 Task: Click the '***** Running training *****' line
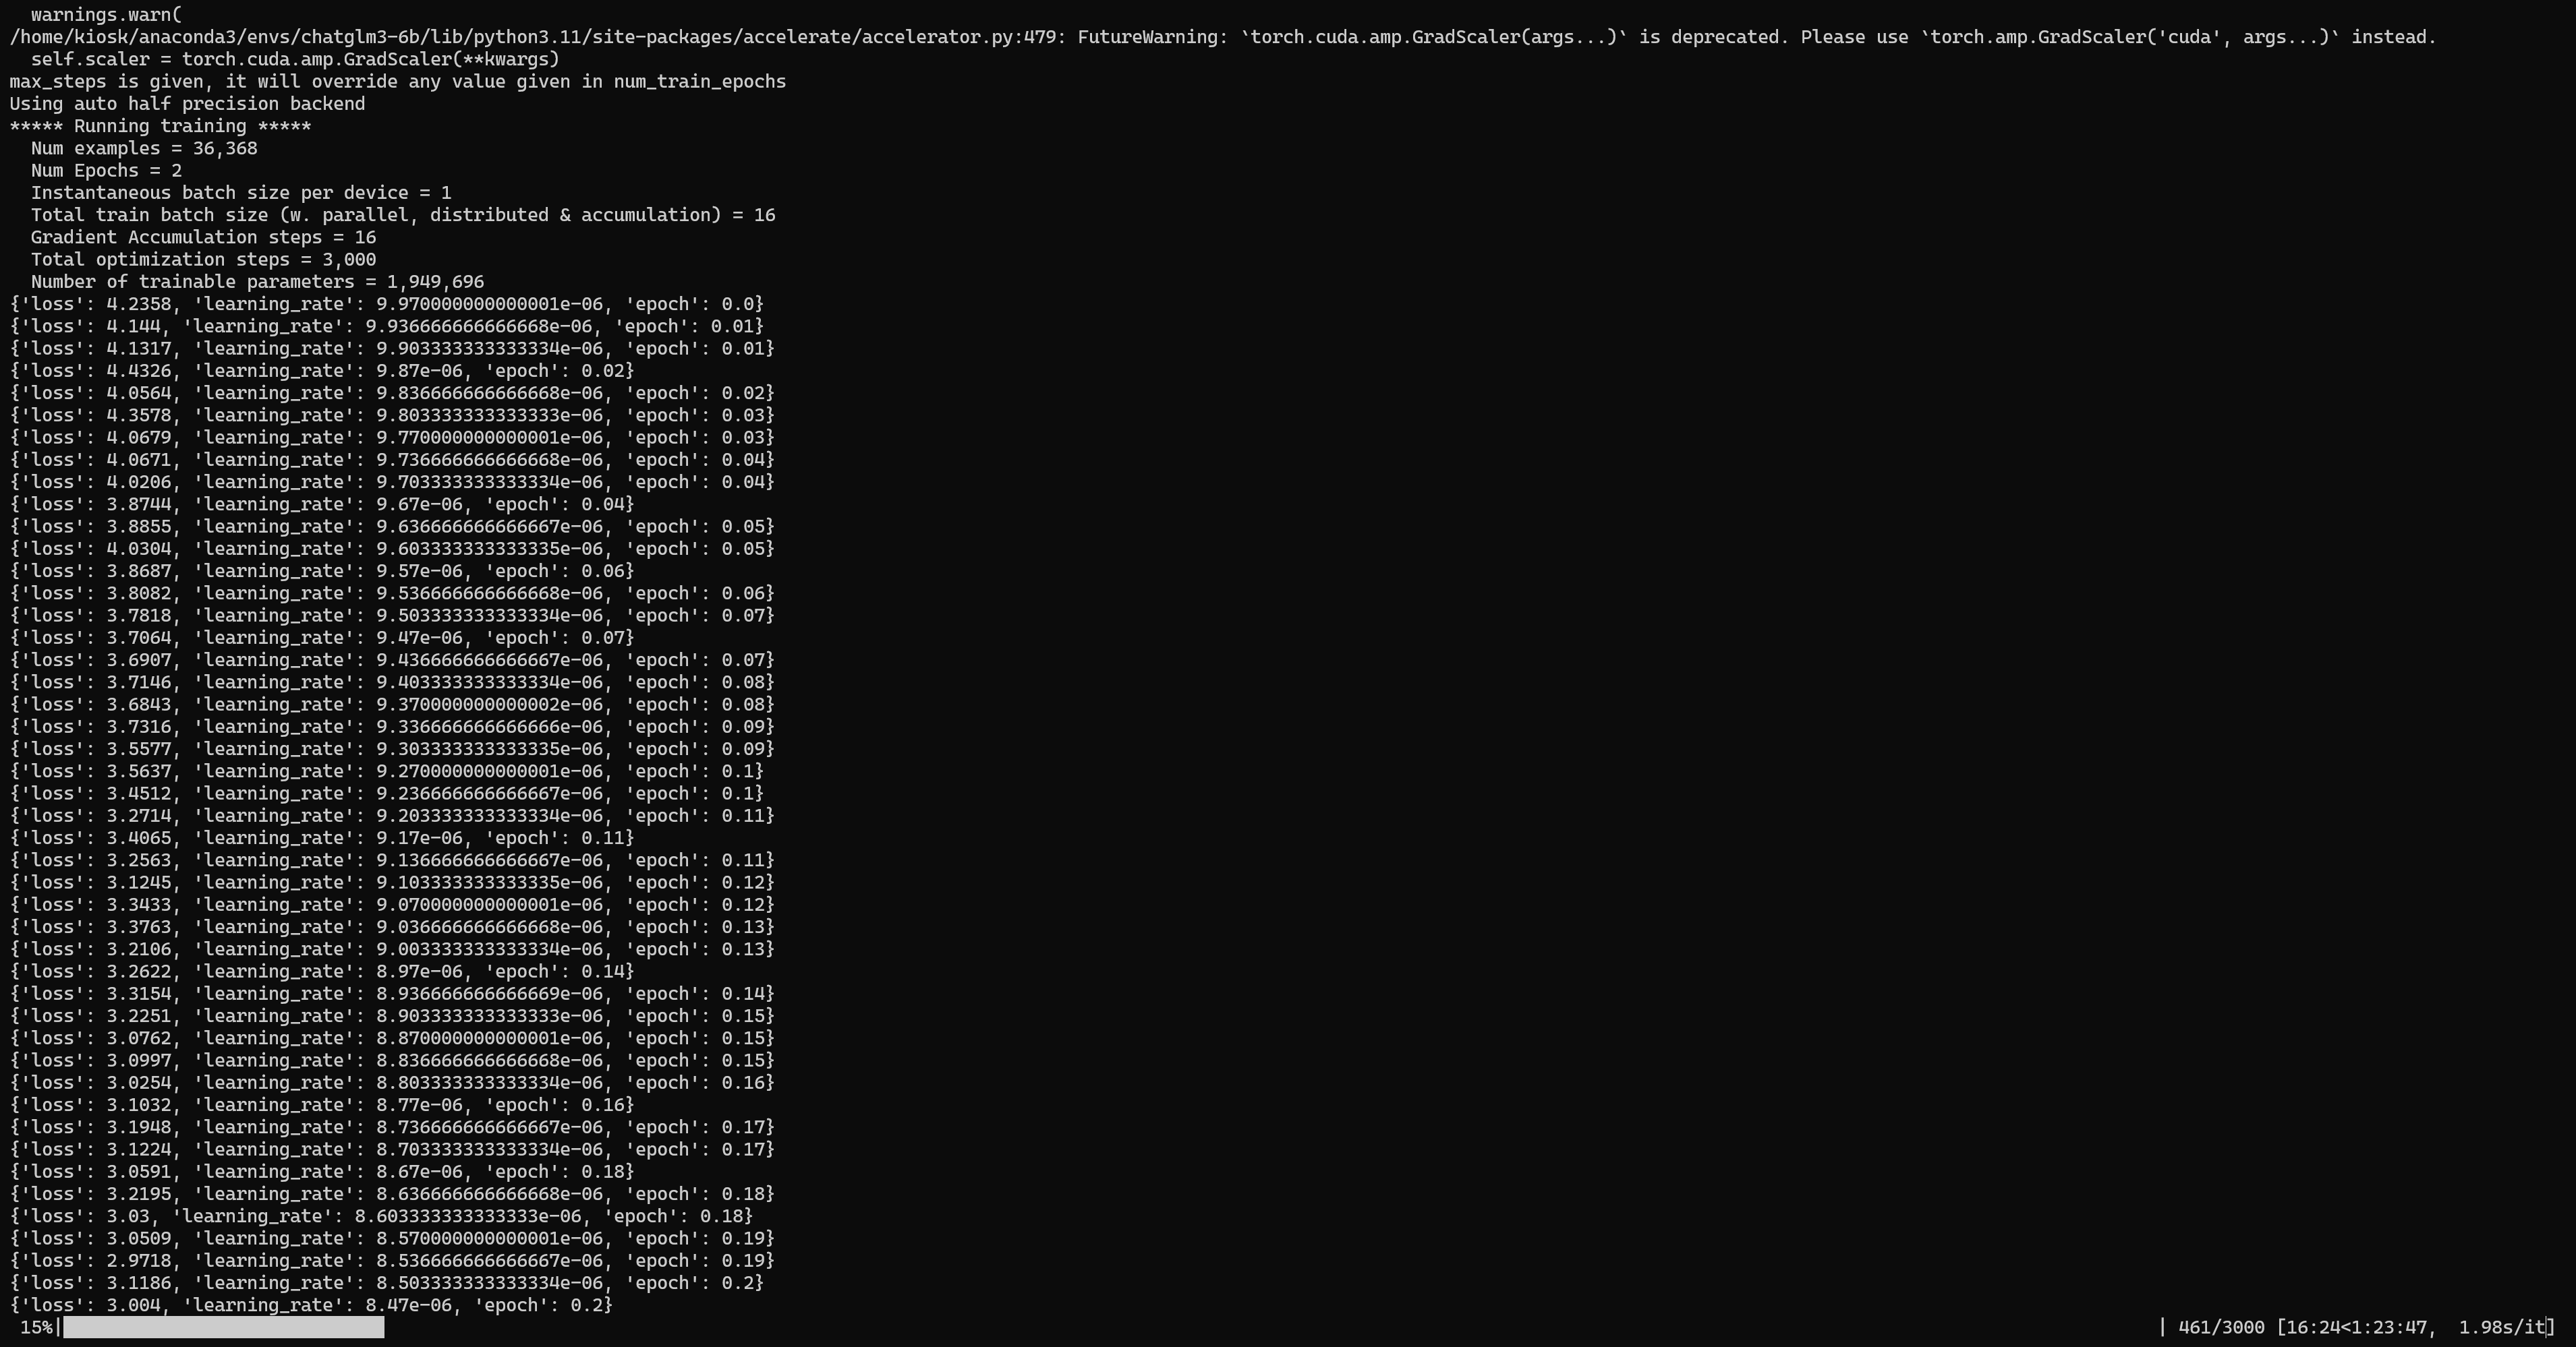tap(160, 126)
